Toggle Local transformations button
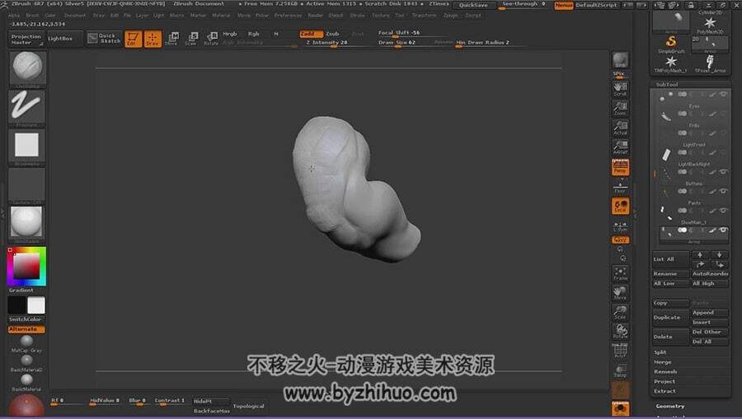Viewport: 742px width, 419px height. coord(620,206)
